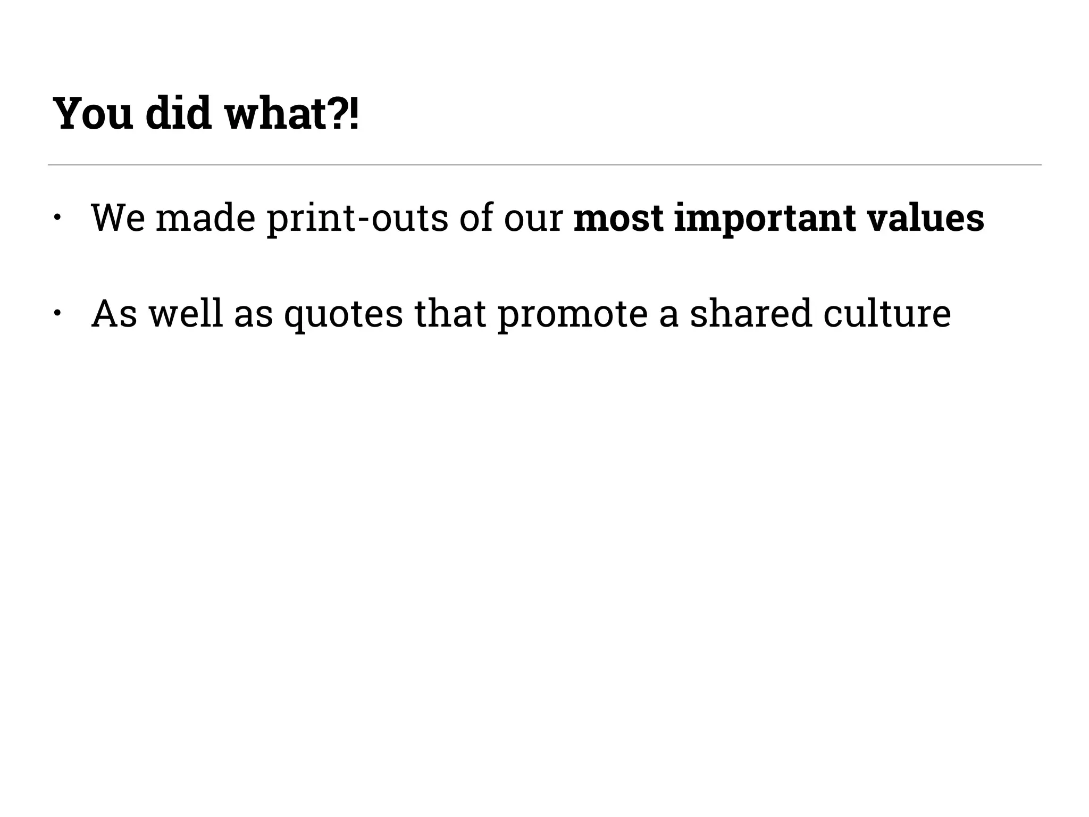Image resolution: width=1089 pixels, height=817 pixels.
Task: Click the word "that" in second bullet
Action: (450, 313)
